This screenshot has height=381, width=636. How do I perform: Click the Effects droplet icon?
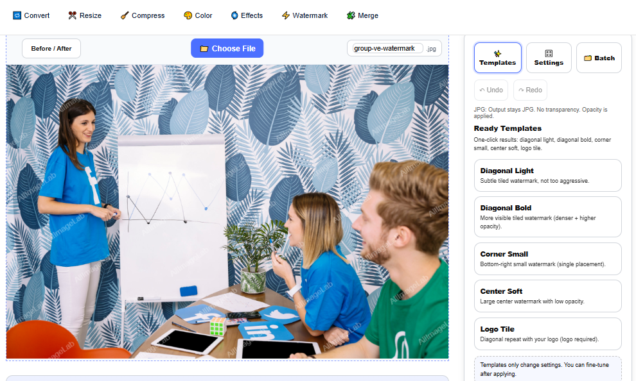(234, 15)
